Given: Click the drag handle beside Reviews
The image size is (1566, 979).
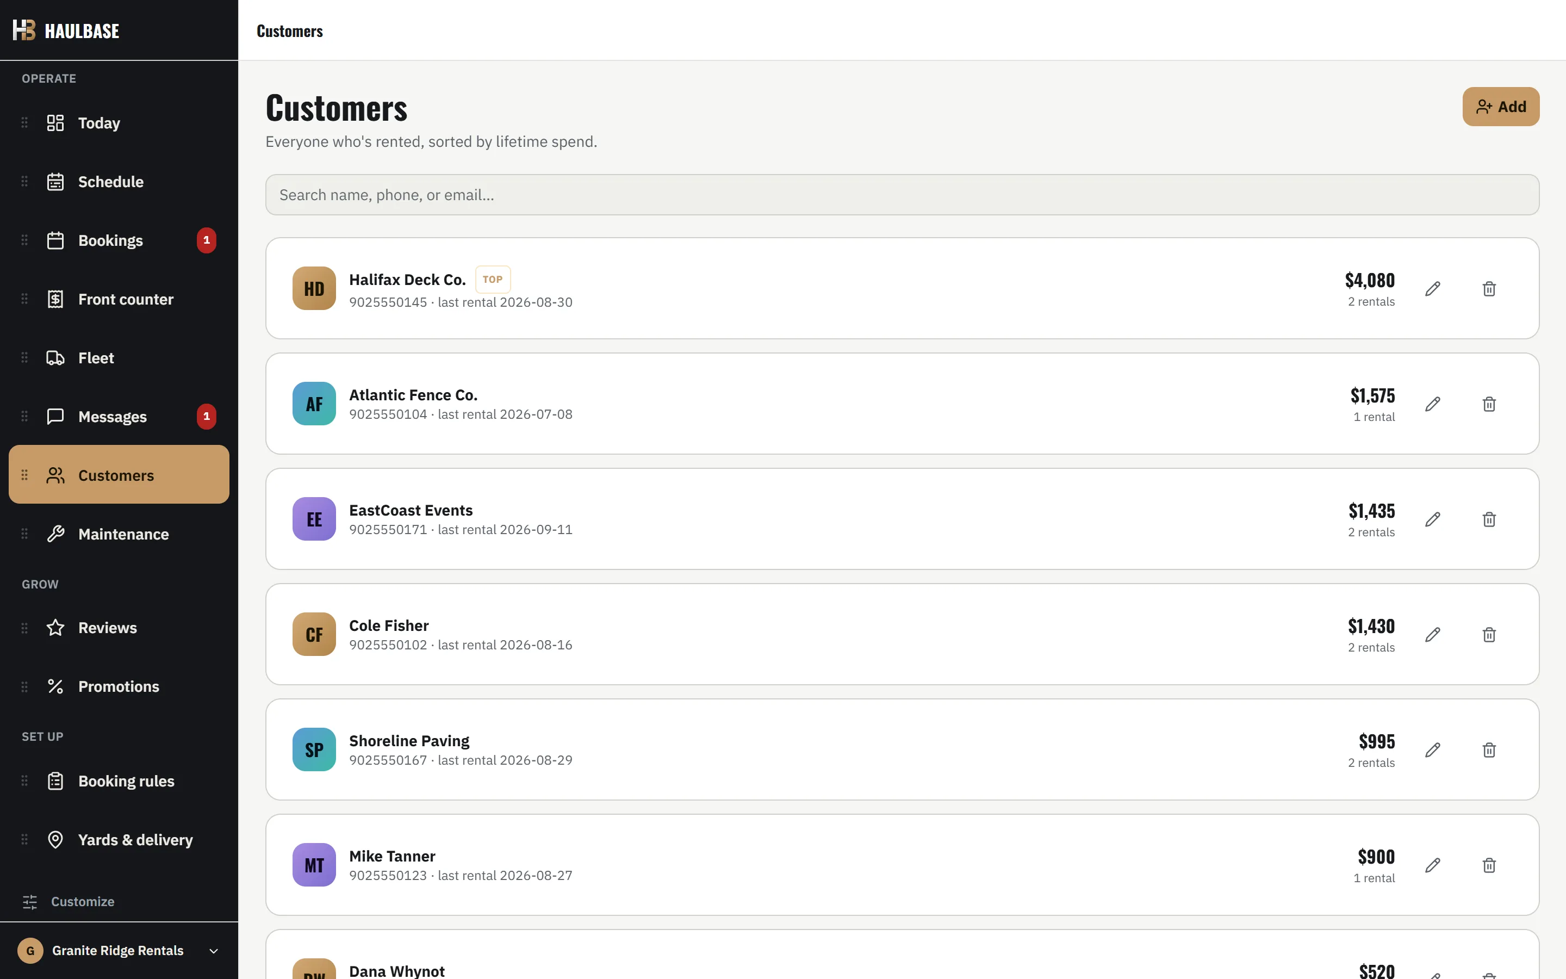Looking at the screenshot, I should point(24,628).
